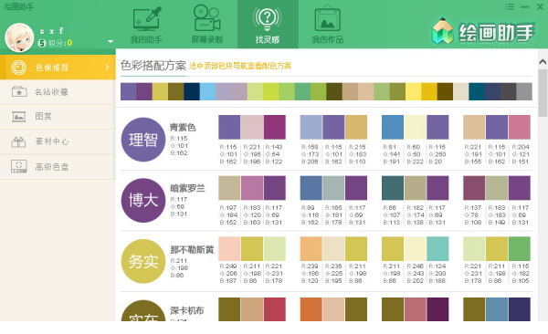The height and width of the screenshot is (334, 548).
Task: Click the 绘画助手 logo icon
Action: click(443, 31)
